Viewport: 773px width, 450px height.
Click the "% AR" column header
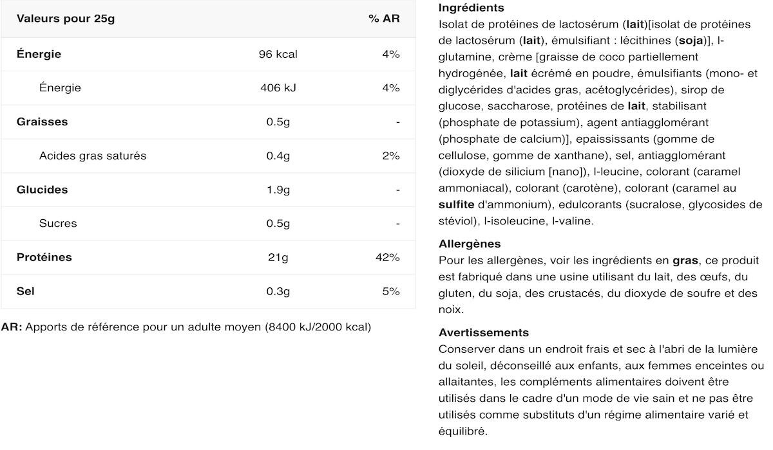[x=384, y=19]
